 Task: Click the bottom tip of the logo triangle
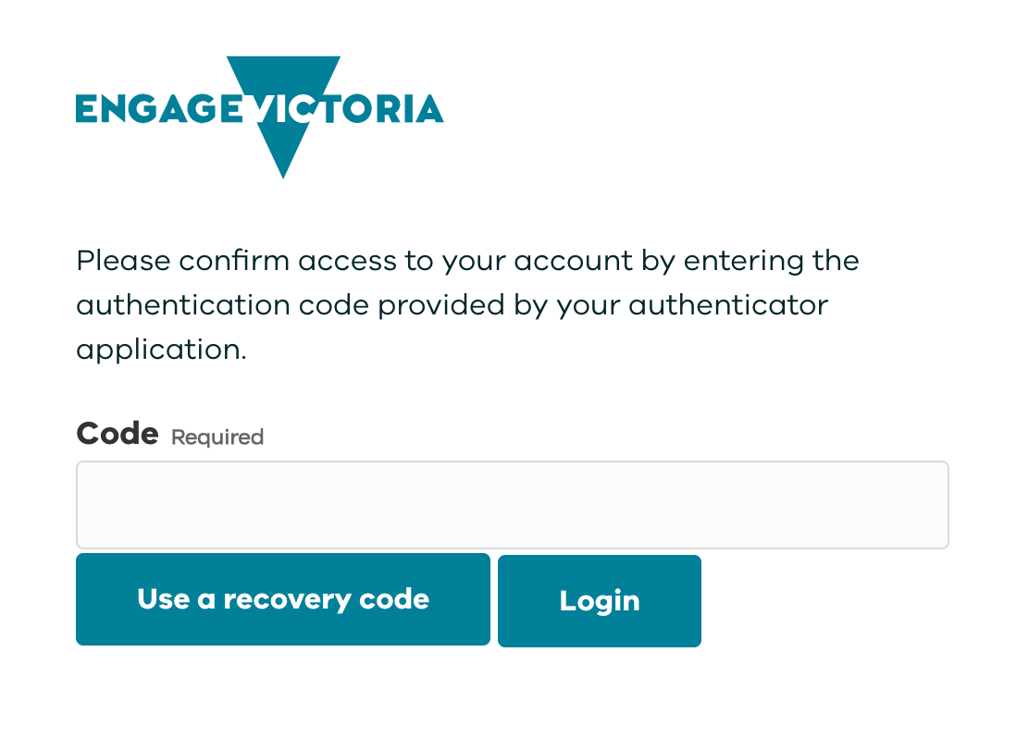pyautogui.click(x=283, y=172)
